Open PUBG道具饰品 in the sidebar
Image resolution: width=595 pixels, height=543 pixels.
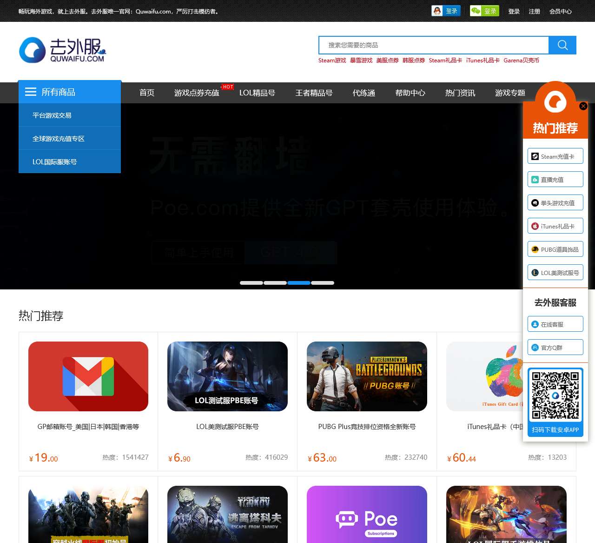click(555, 249)
